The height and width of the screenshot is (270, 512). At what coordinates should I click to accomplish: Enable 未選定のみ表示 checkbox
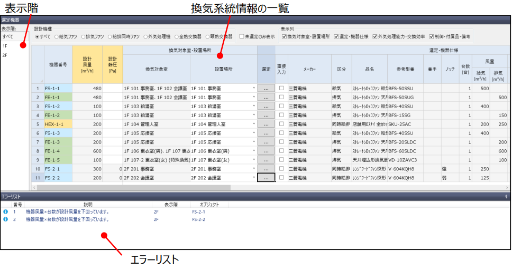(x=242, y=37)
